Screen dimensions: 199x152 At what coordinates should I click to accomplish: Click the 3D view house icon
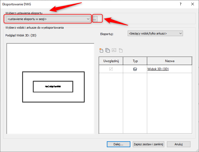pyautogui.click(x=135, y=69)
